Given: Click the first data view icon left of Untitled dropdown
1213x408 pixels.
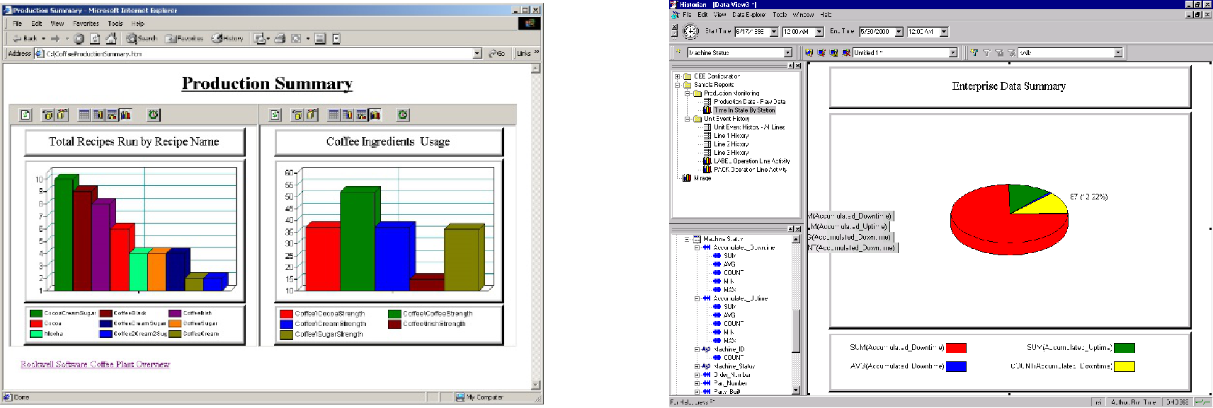Looking at the screenshot, I should pos(809,52).
